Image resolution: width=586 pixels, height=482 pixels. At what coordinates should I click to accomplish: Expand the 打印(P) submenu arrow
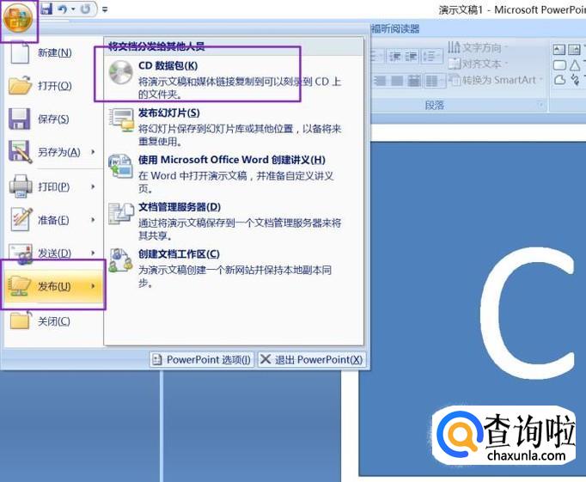tap(94, 186)
